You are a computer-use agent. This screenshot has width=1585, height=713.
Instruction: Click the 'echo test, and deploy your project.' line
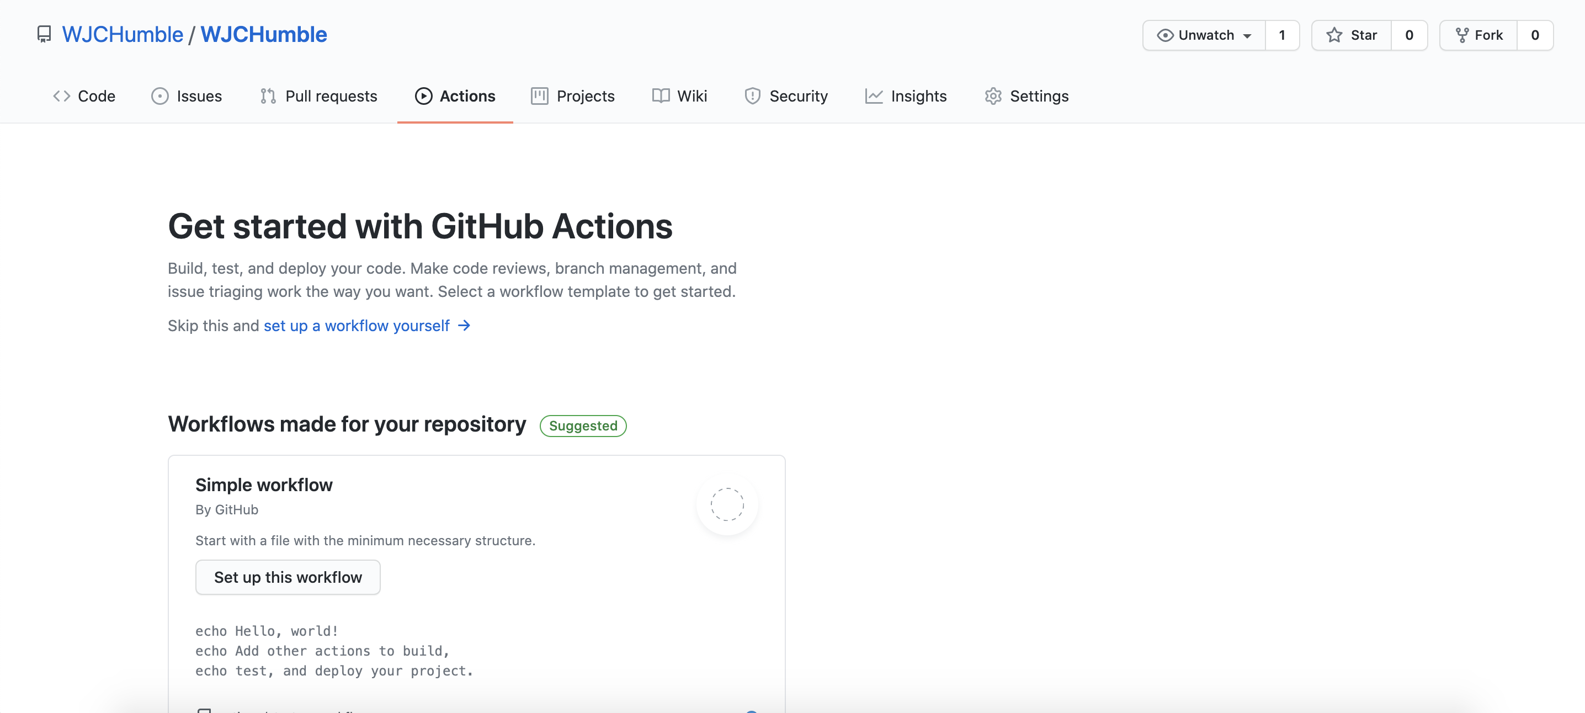pos(334,671)
